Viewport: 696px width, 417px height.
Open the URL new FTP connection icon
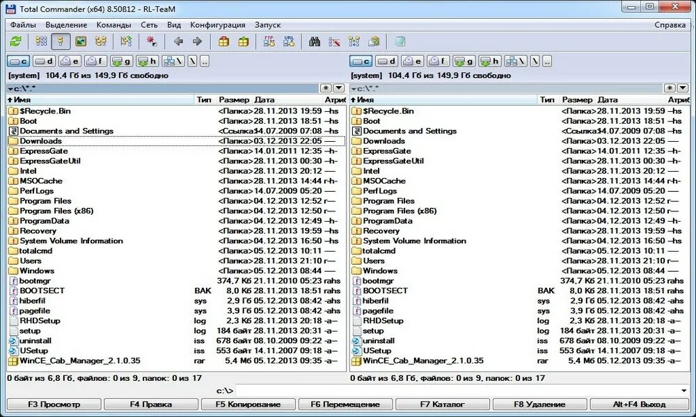pos(289,42)
